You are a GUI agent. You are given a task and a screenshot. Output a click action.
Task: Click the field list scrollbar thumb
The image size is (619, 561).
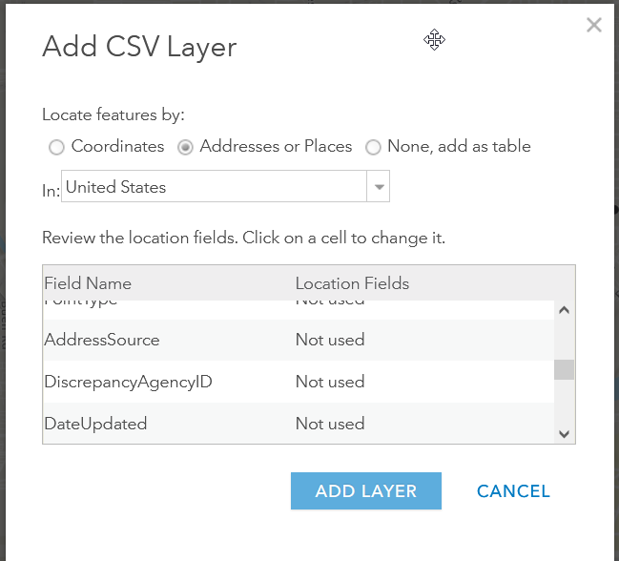point(564,369)
